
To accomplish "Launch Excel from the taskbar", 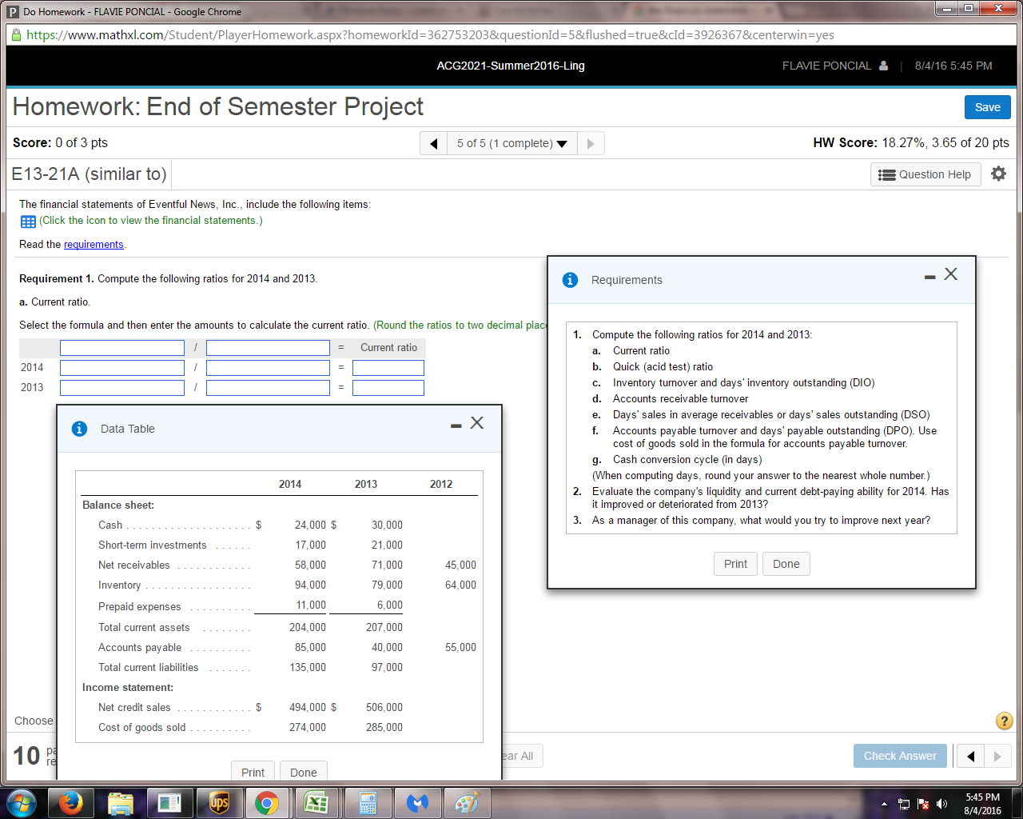I will tap(316, 802).
